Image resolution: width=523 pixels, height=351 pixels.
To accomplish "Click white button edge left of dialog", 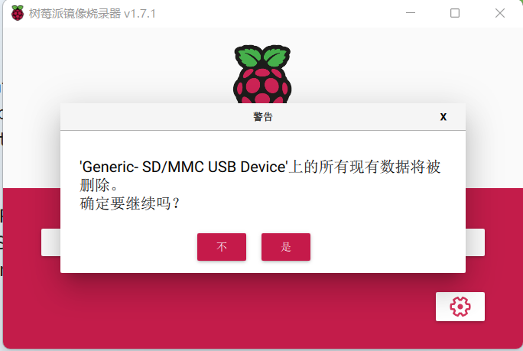I will [50, 242].
